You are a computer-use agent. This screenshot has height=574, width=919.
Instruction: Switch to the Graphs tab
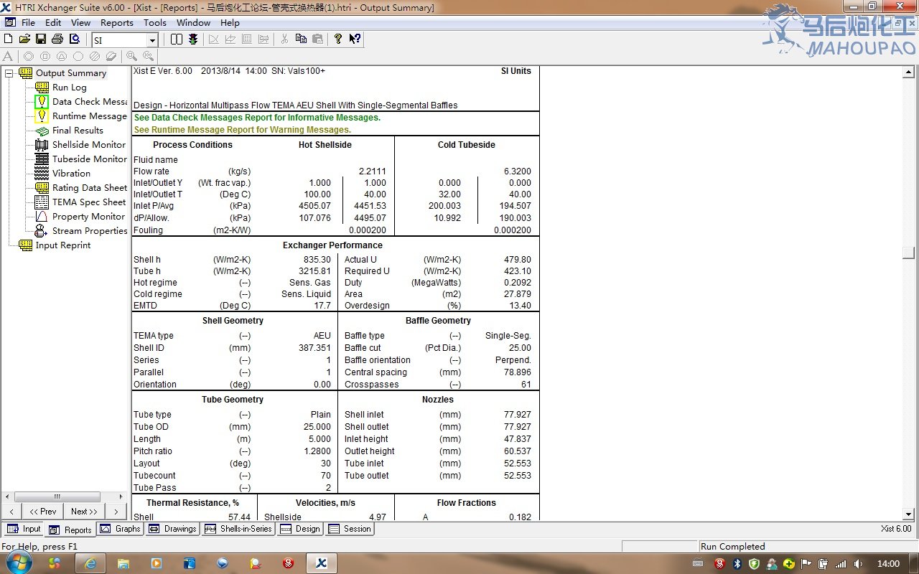click(120, 529)
